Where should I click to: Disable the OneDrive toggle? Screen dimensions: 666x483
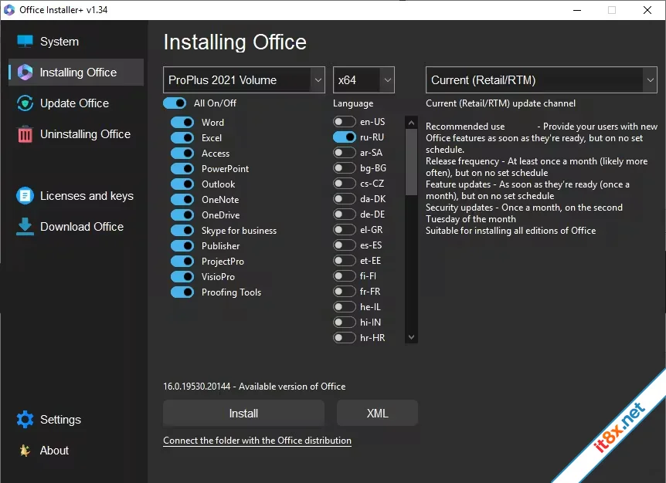click(x=182, y=215)
